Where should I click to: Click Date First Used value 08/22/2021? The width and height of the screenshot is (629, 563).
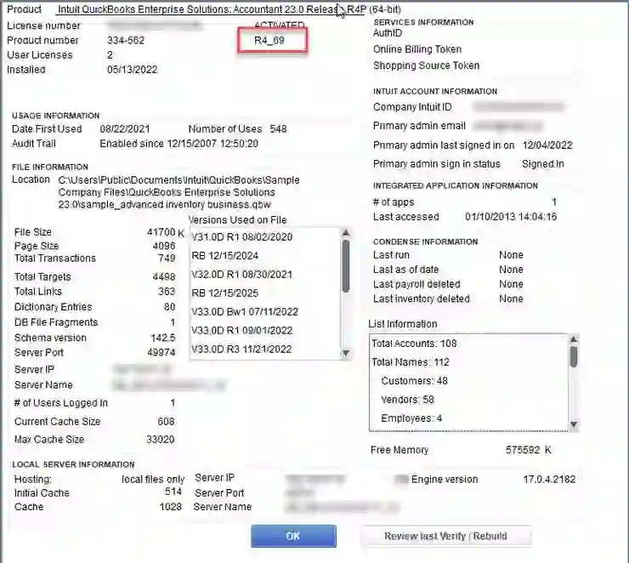pos(125,129)
